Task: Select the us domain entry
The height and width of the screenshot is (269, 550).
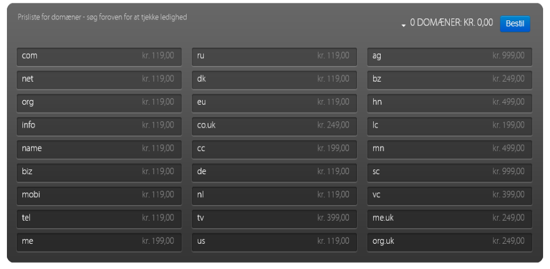Action: click(274, 241)
